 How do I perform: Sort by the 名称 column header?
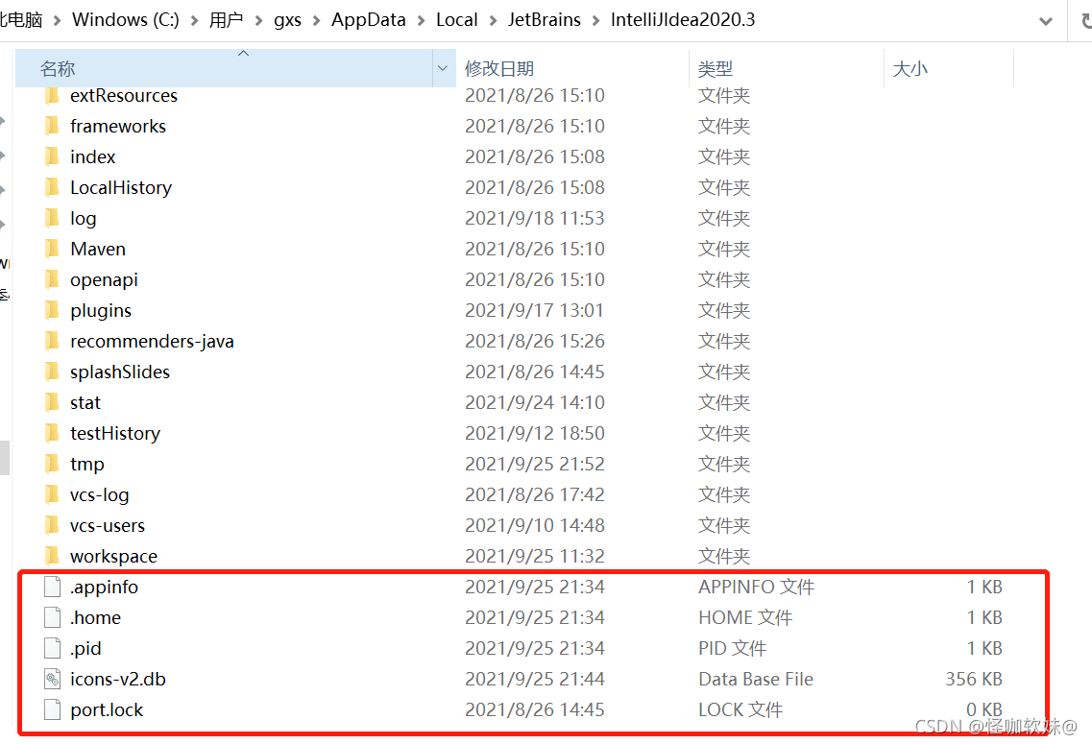pos(224,68)
